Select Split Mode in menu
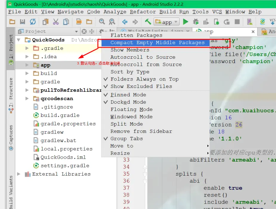 [155, 124]
